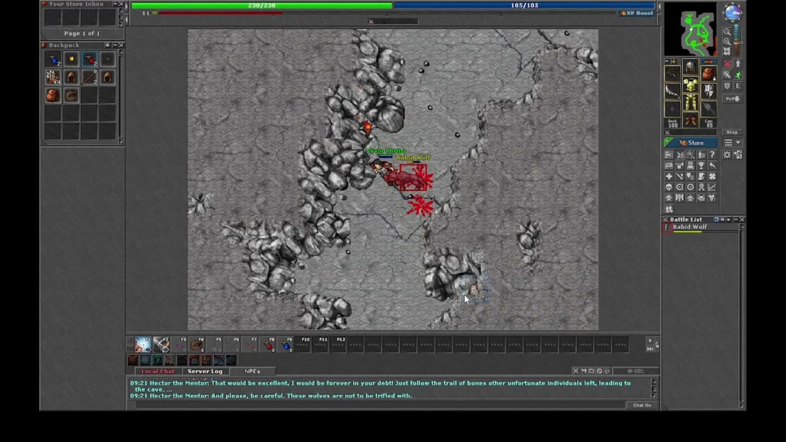
Task: Minimize the Backpack panel
Action: pyautogui.click(x=114, y=45)
